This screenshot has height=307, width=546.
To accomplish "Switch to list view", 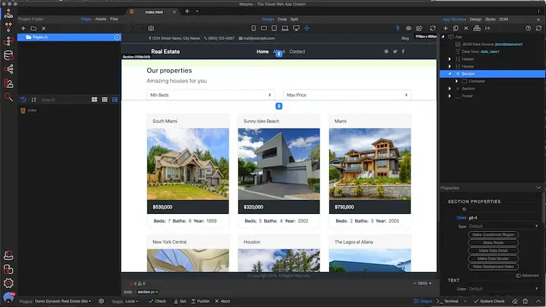I will (114, 100).
